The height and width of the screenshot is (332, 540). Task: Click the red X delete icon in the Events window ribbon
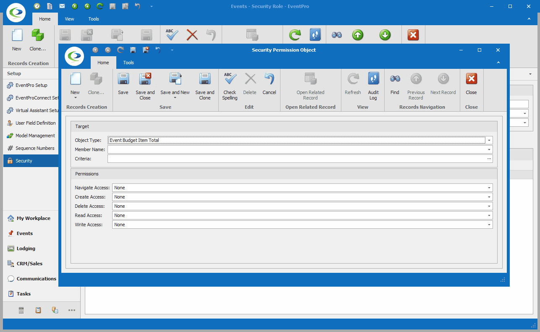tap(192, 35)
